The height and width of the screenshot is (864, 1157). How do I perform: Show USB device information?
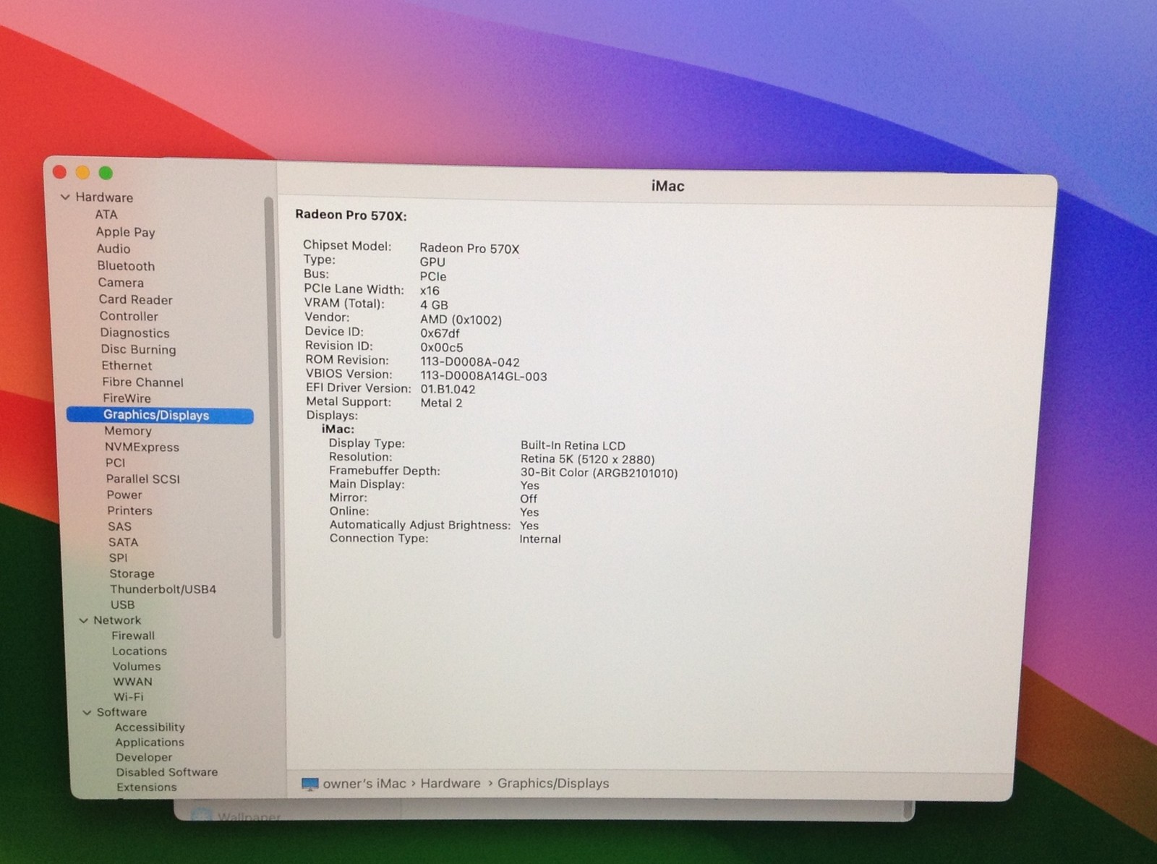[x=122, y=604]
